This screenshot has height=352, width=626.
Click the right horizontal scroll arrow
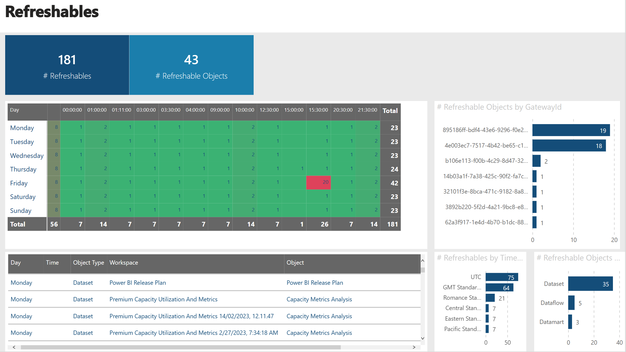(414, 347)
